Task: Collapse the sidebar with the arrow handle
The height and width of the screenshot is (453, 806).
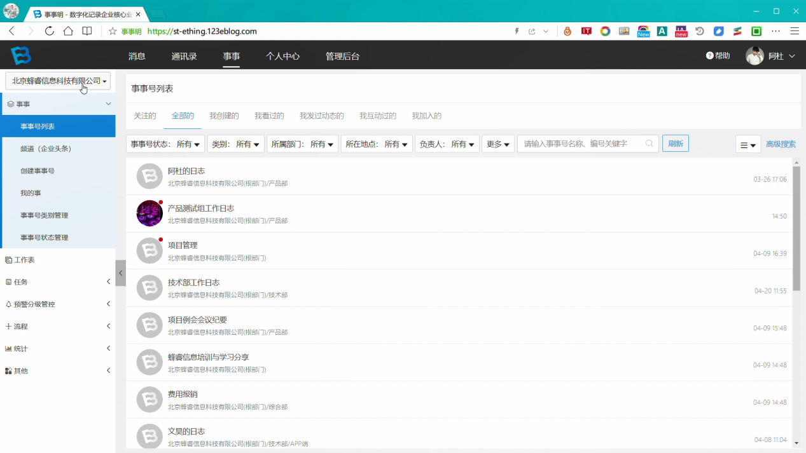Action: tap(120, 273)
